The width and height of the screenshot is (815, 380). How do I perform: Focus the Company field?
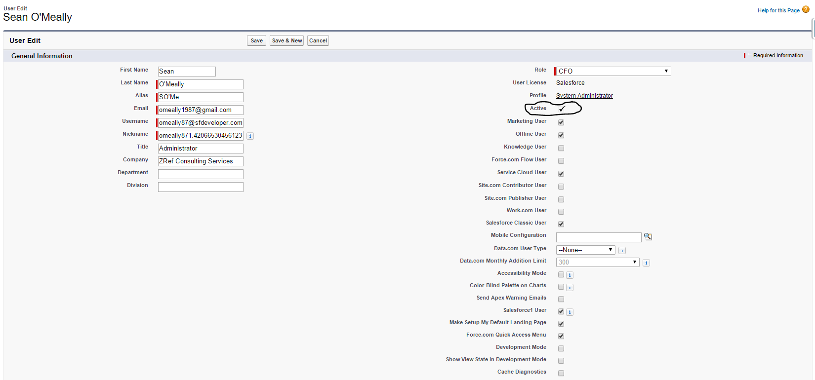click(201, 161)
